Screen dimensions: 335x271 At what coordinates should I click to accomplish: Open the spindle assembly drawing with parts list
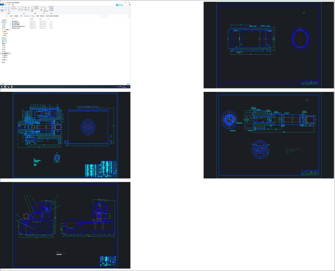pyautogui.click(x=65, y=135)
